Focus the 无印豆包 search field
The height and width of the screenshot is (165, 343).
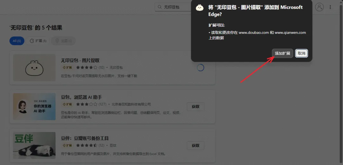click(173, 7)
